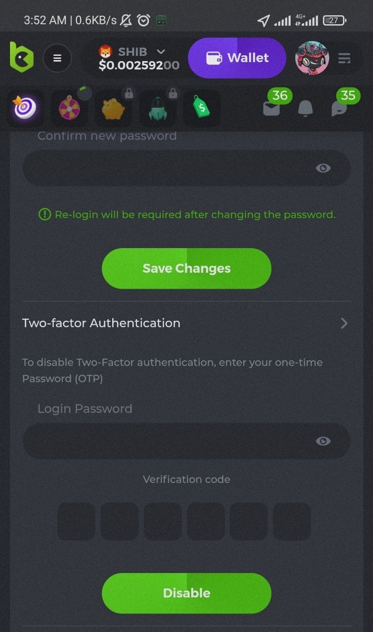Reveal the Login Password text
This screenshot has width=373, height=632.
click(323, 441)
